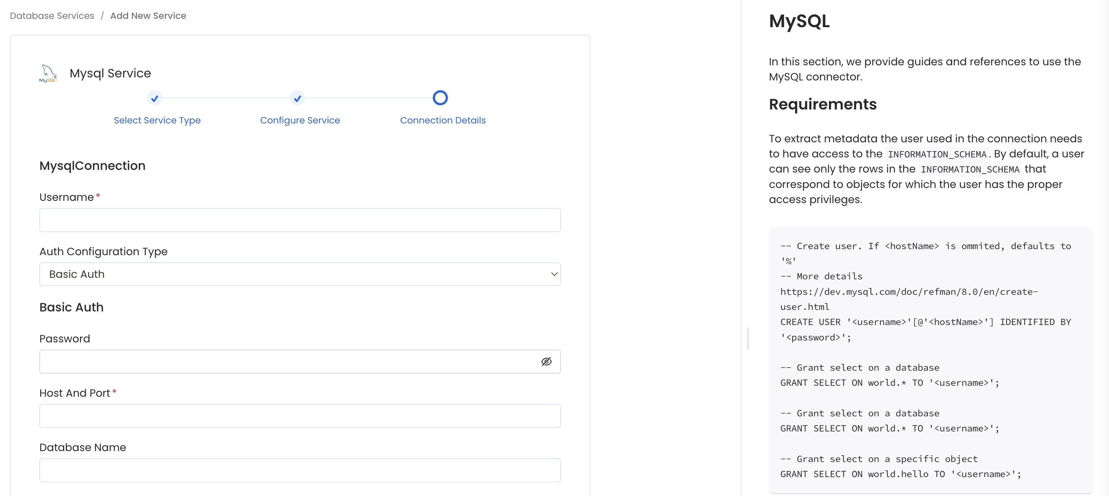
Task: Click the Username input field
Action: tap(300, 220)
